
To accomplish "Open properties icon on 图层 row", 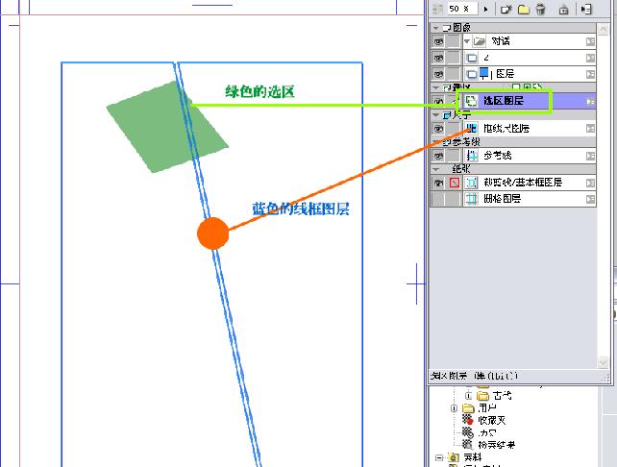I will 590,74.
